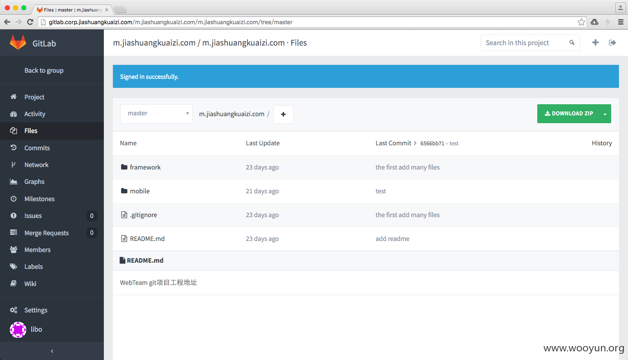628x360 pixels.
Task: Open the Network menu item
Action: pos(36,165)
